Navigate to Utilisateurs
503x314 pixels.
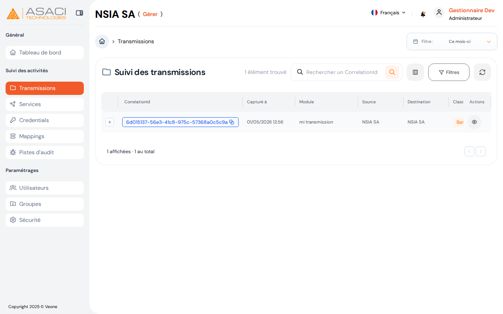(45, 188)
